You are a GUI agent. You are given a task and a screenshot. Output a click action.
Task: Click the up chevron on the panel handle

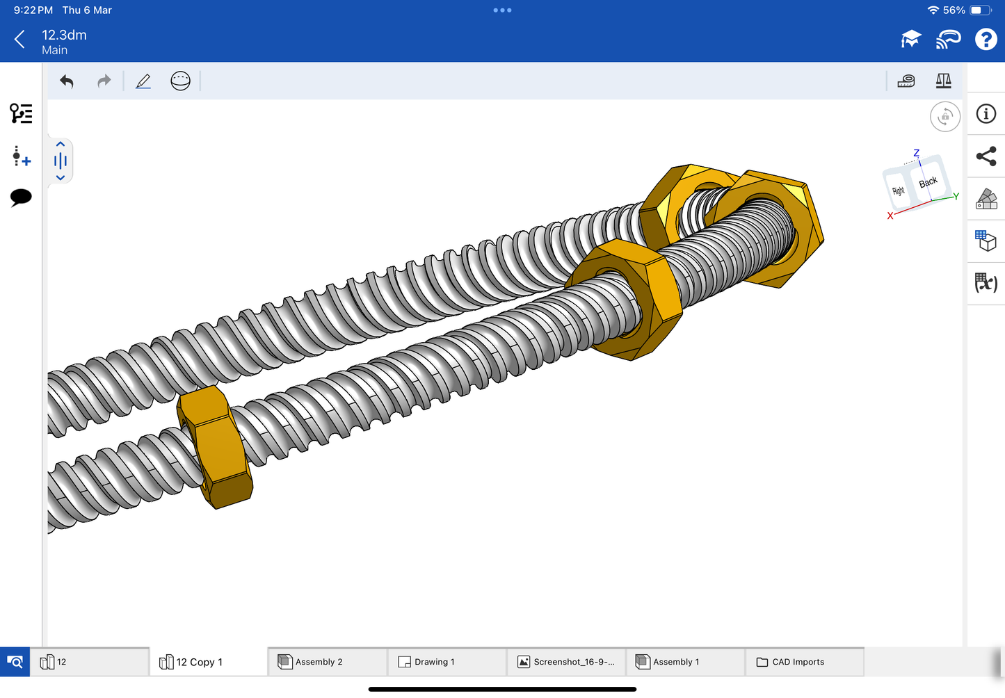pos(61,145)
